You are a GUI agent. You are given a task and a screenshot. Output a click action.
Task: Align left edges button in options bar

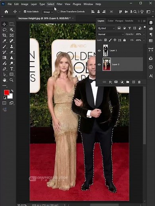[x=93, y=11]
